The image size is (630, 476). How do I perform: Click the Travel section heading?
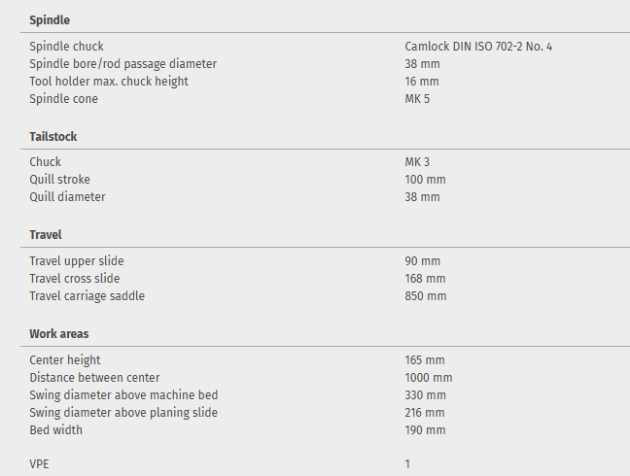[46, 235]
